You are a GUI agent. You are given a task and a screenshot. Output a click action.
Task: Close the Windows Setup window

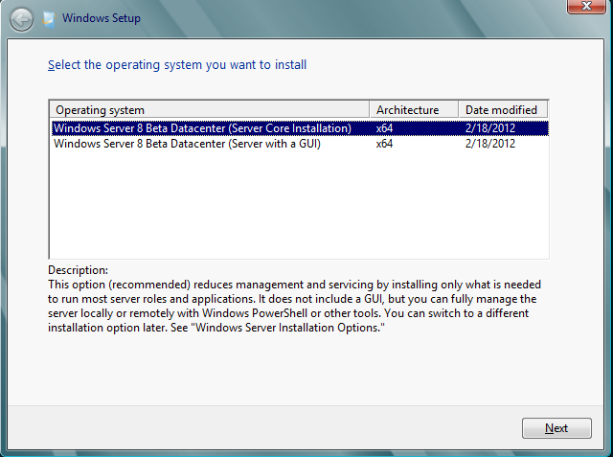[586, 6]
